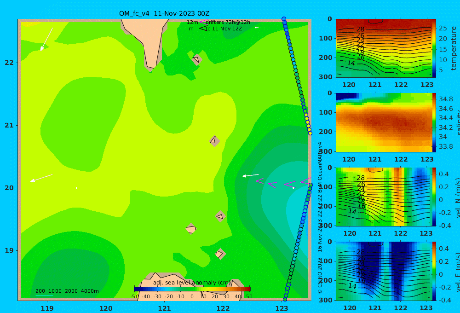Image resolution: width=460 pixels, height=313 pixels.
Task: Click the small island near 18.95°N
Action: pos(220,254)
